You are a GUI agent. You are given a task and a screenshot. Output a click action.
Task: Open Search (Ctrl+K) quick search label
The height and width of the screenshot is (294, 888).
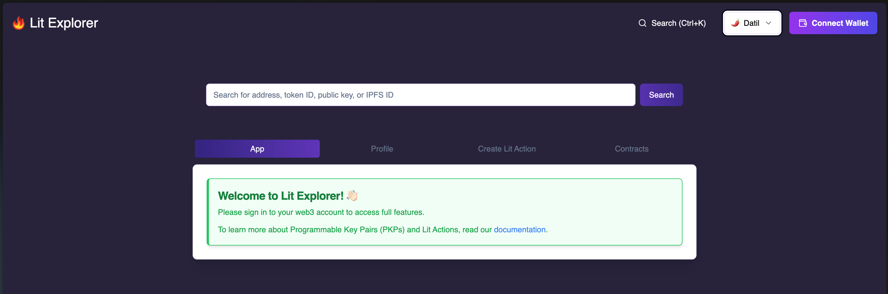(678, 23)
